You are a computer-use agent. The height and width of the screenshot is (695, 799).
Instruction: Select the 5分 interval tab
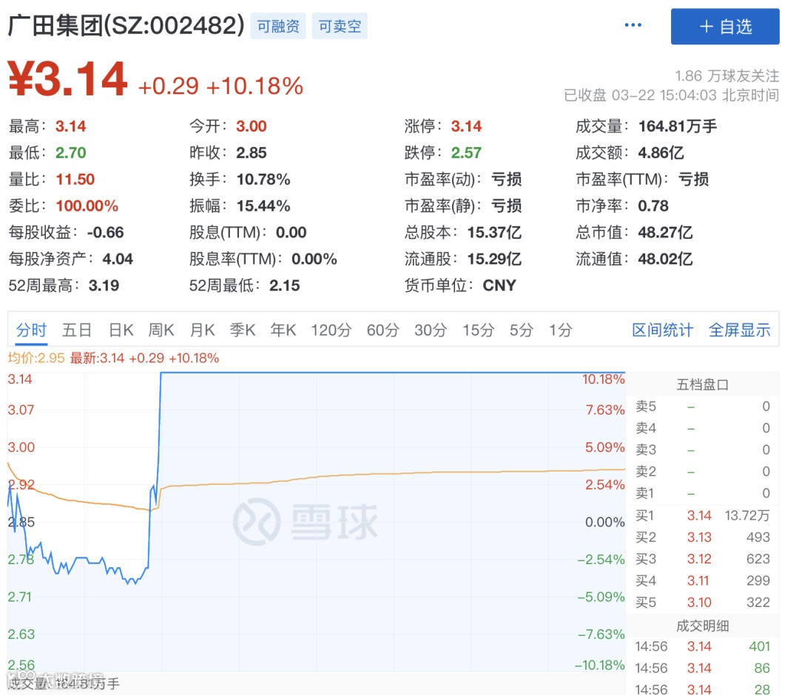pyautogui.click(x=522, y=330)
